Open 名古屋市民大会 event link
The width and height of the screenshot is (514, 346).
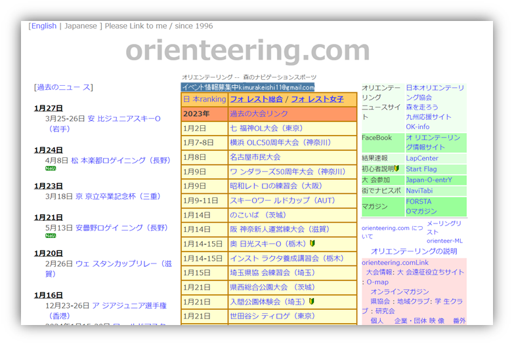coord(255,157)
